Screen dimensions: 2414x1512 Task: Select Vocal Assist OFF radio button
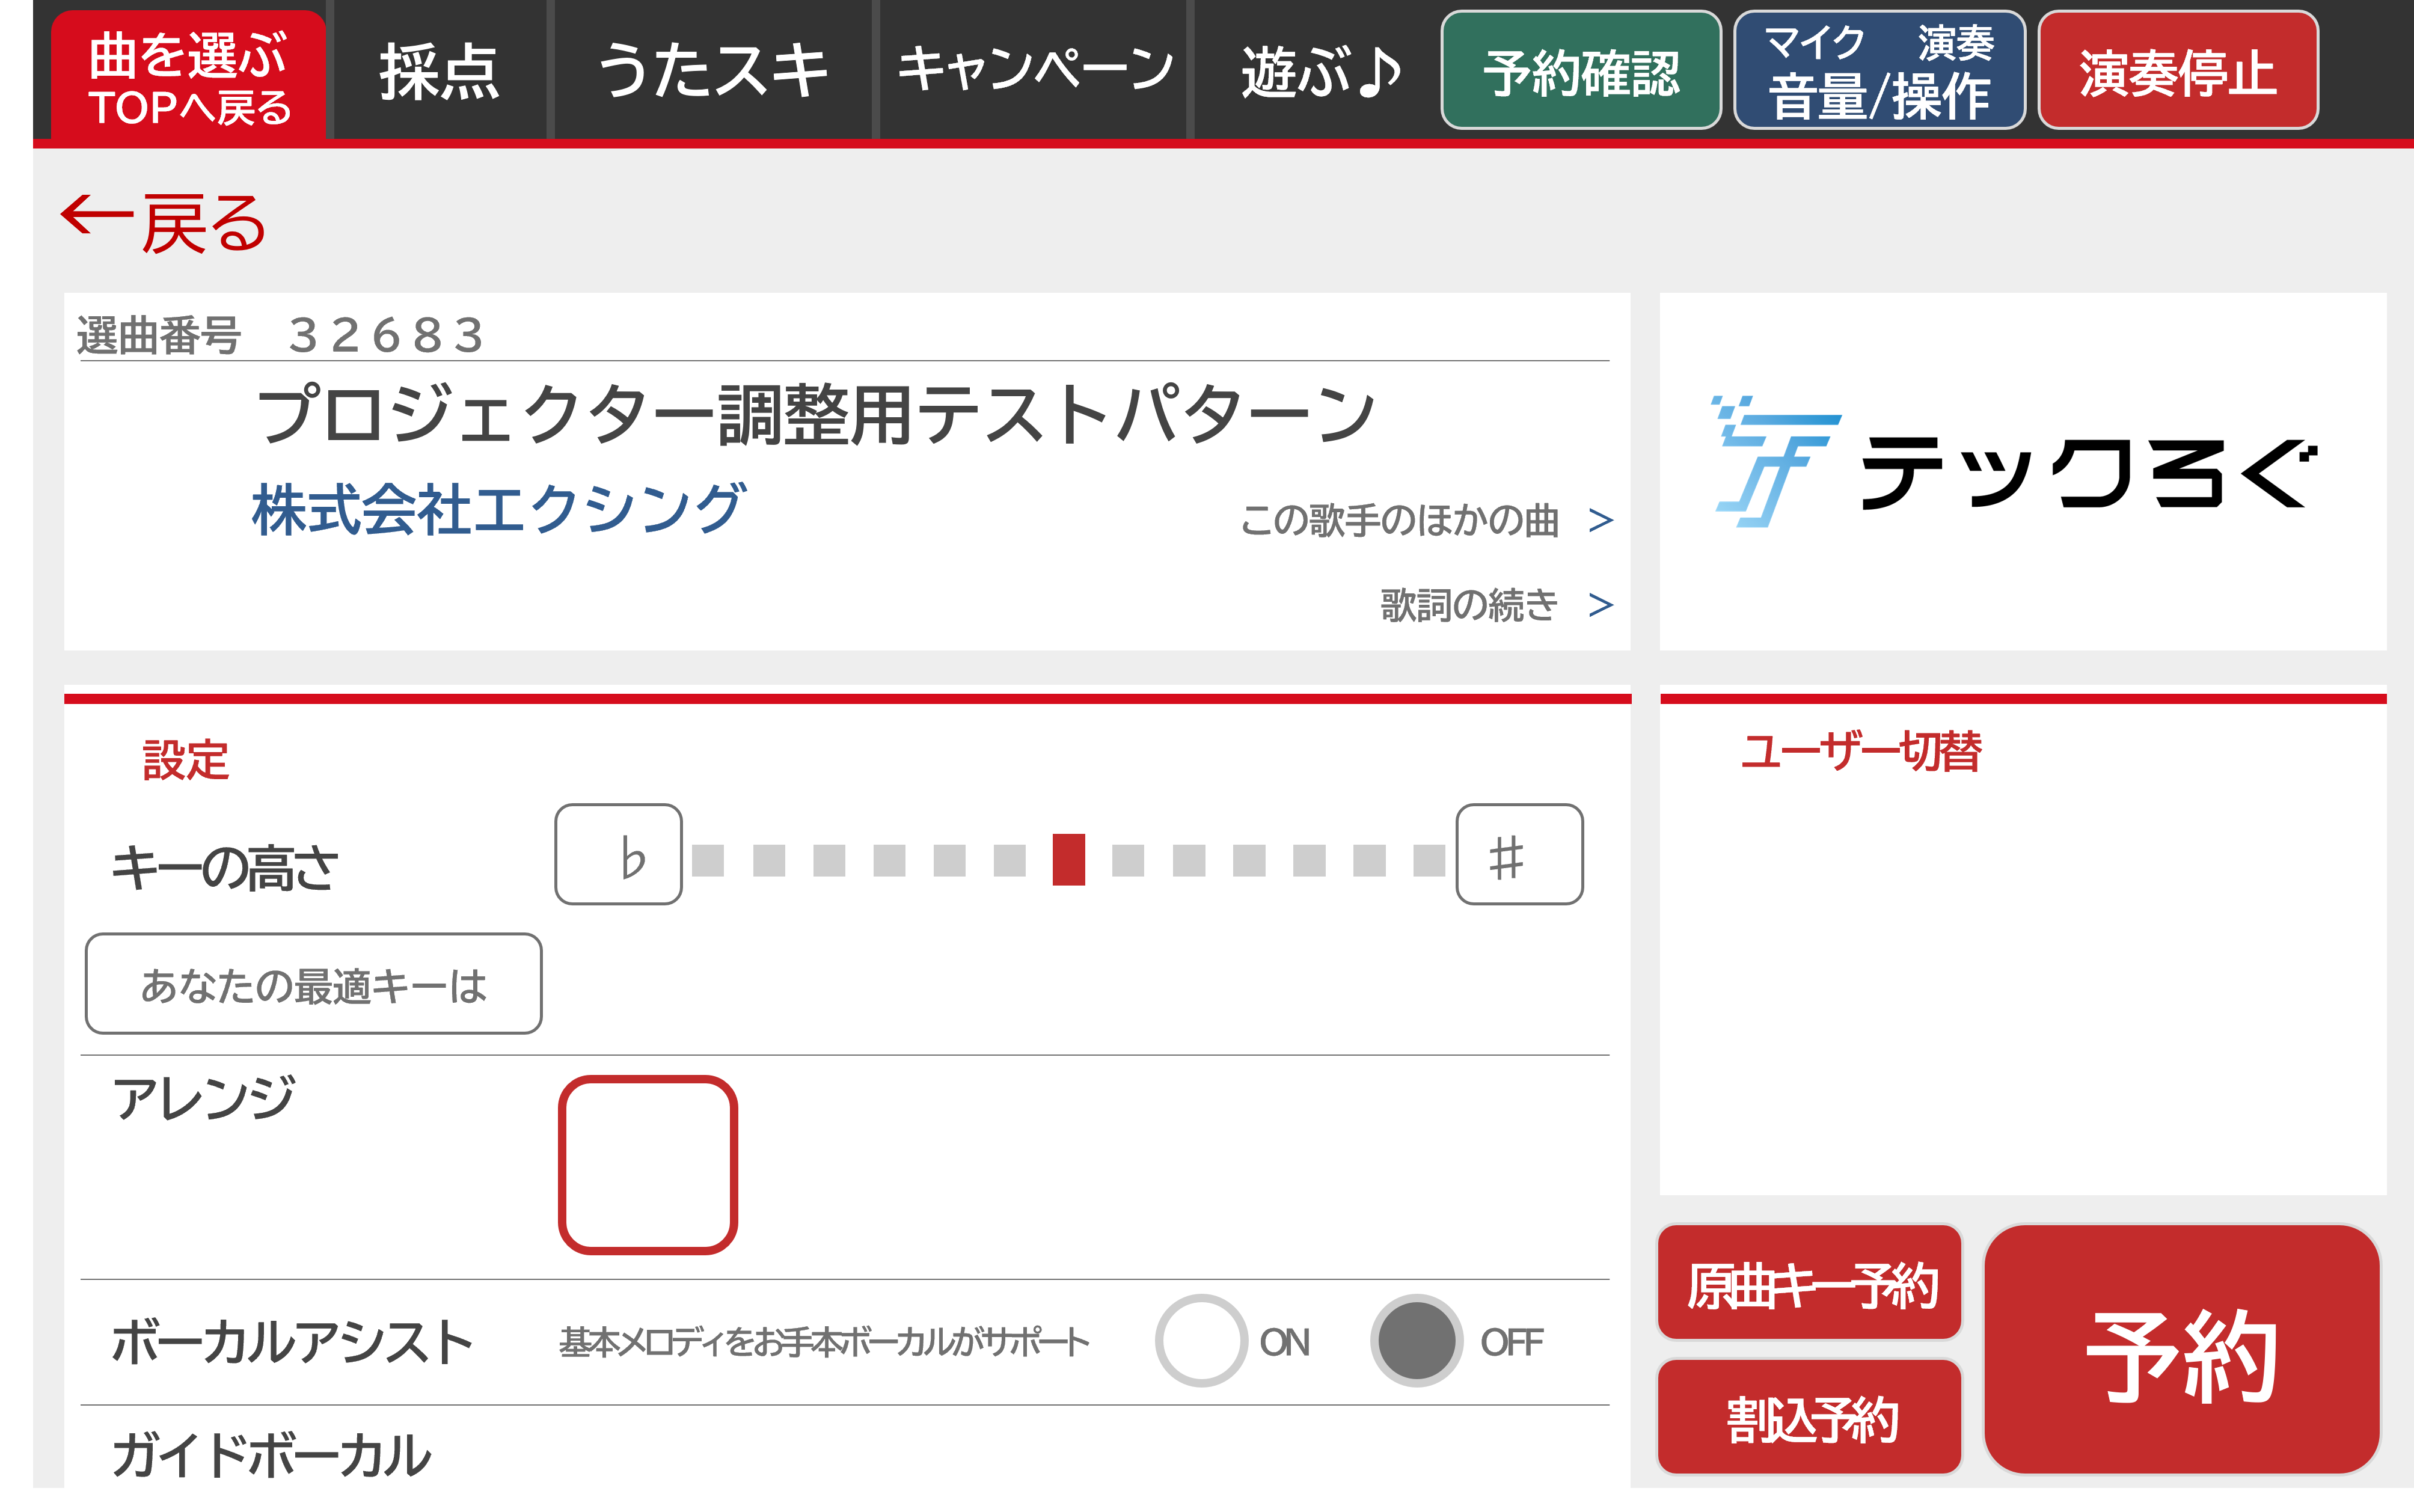1416,1340
